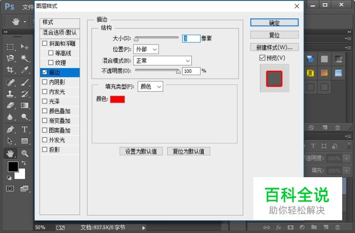Screen dimensions: 355x233
Task: Click the OK button
Action: (274, 23)
